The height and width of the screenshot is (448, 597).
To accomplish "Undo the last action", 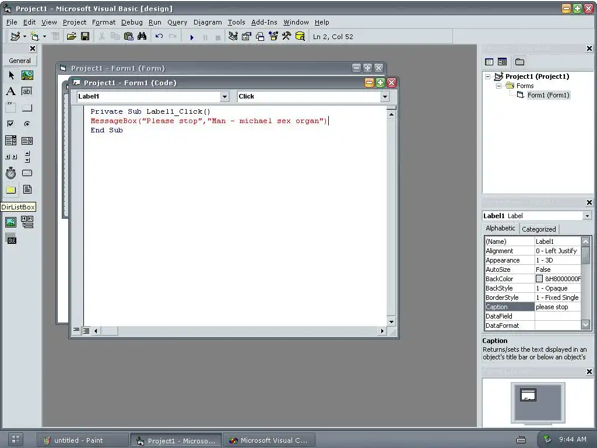I will 159,37.
